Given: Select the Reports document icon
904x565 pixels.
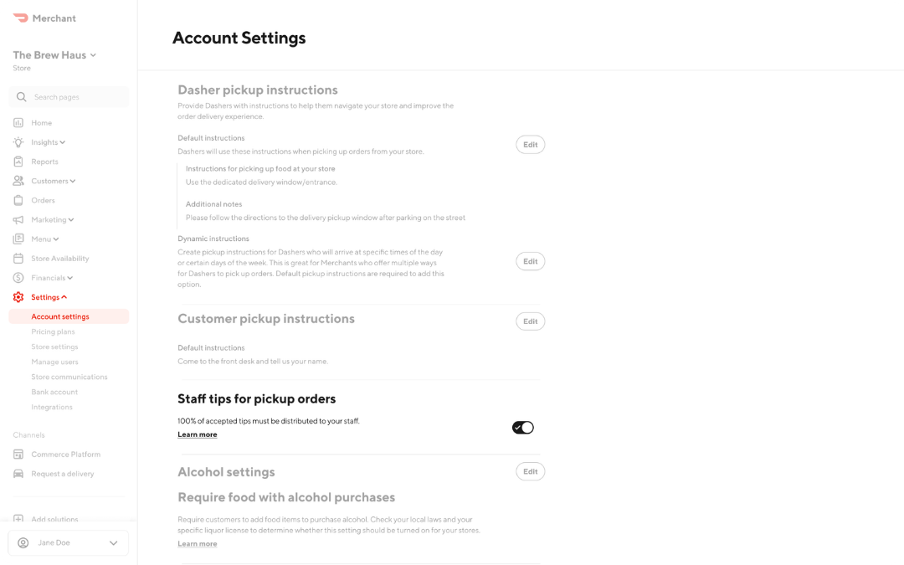Looking at the screenshot, I should coord(18,161).
